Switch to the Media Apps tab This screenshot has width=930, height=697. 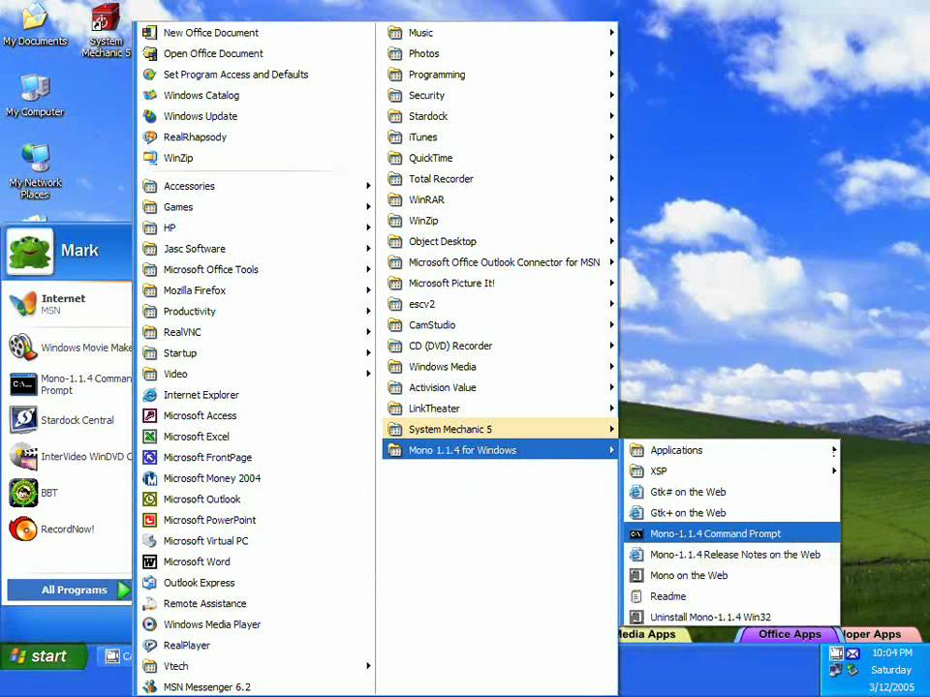point(652,634)
